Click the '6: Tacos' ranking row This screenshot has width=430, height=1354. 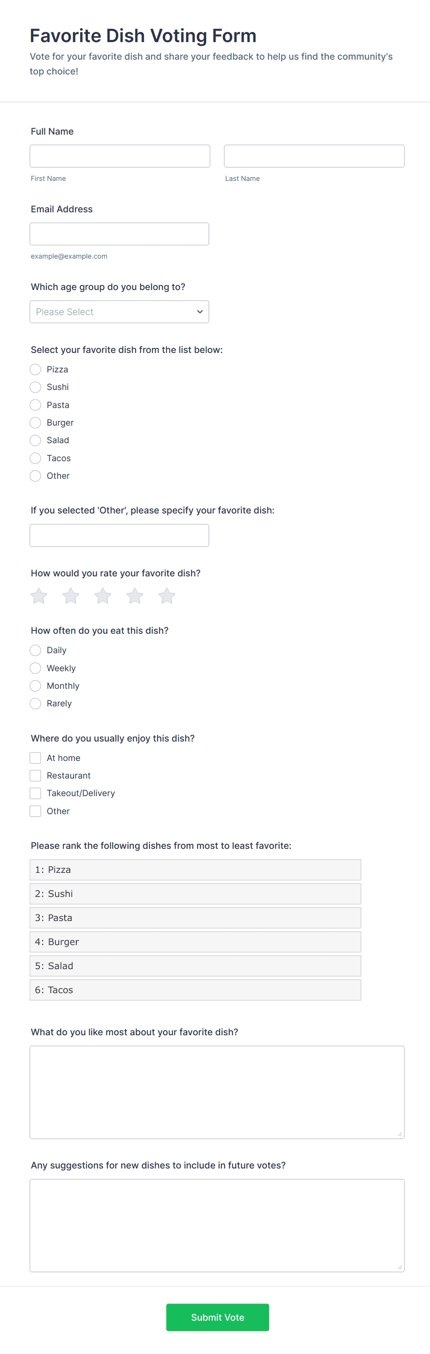[x=195, y=990]
